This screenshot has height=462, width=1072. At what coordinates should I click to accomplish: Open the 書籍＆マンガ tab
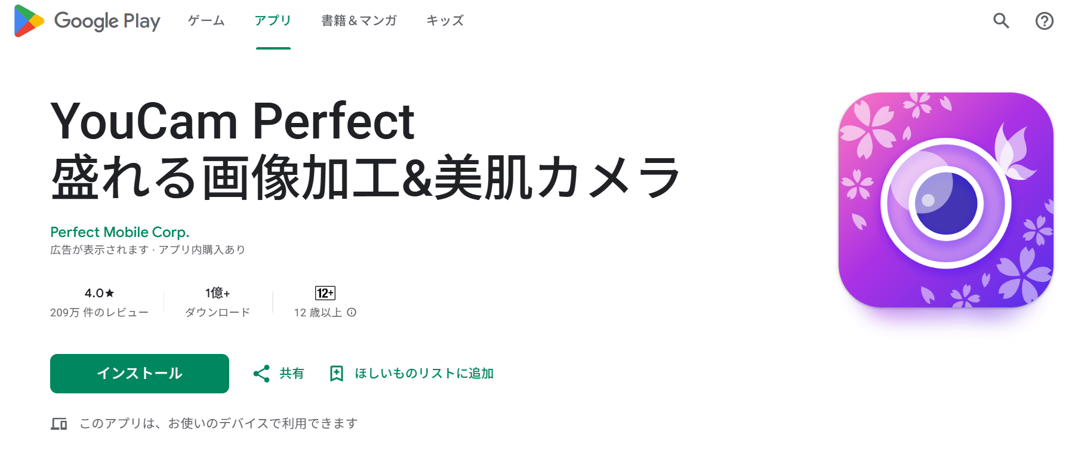(359, 21)
